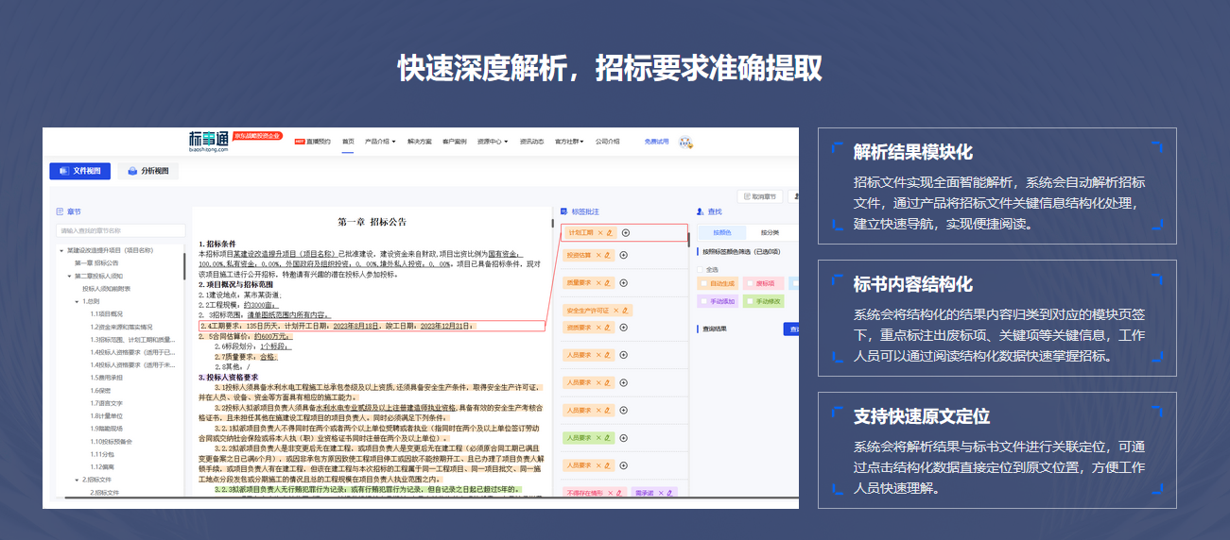Click the 解析结果模块化 feature card title

[x=912, y=152]
